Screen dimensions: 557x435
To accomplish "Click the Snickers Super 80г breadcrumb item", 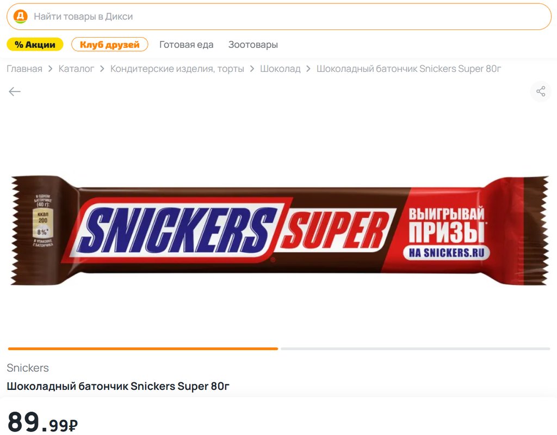I will coord(409,69).
